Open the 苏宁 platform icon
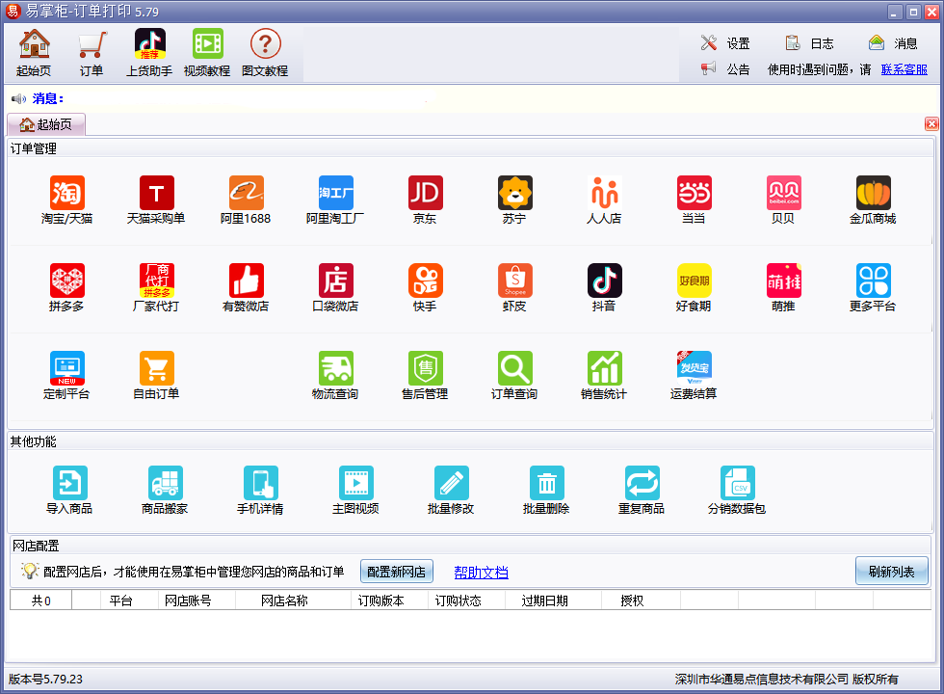The image size is (944, 694). coord(514,200)
